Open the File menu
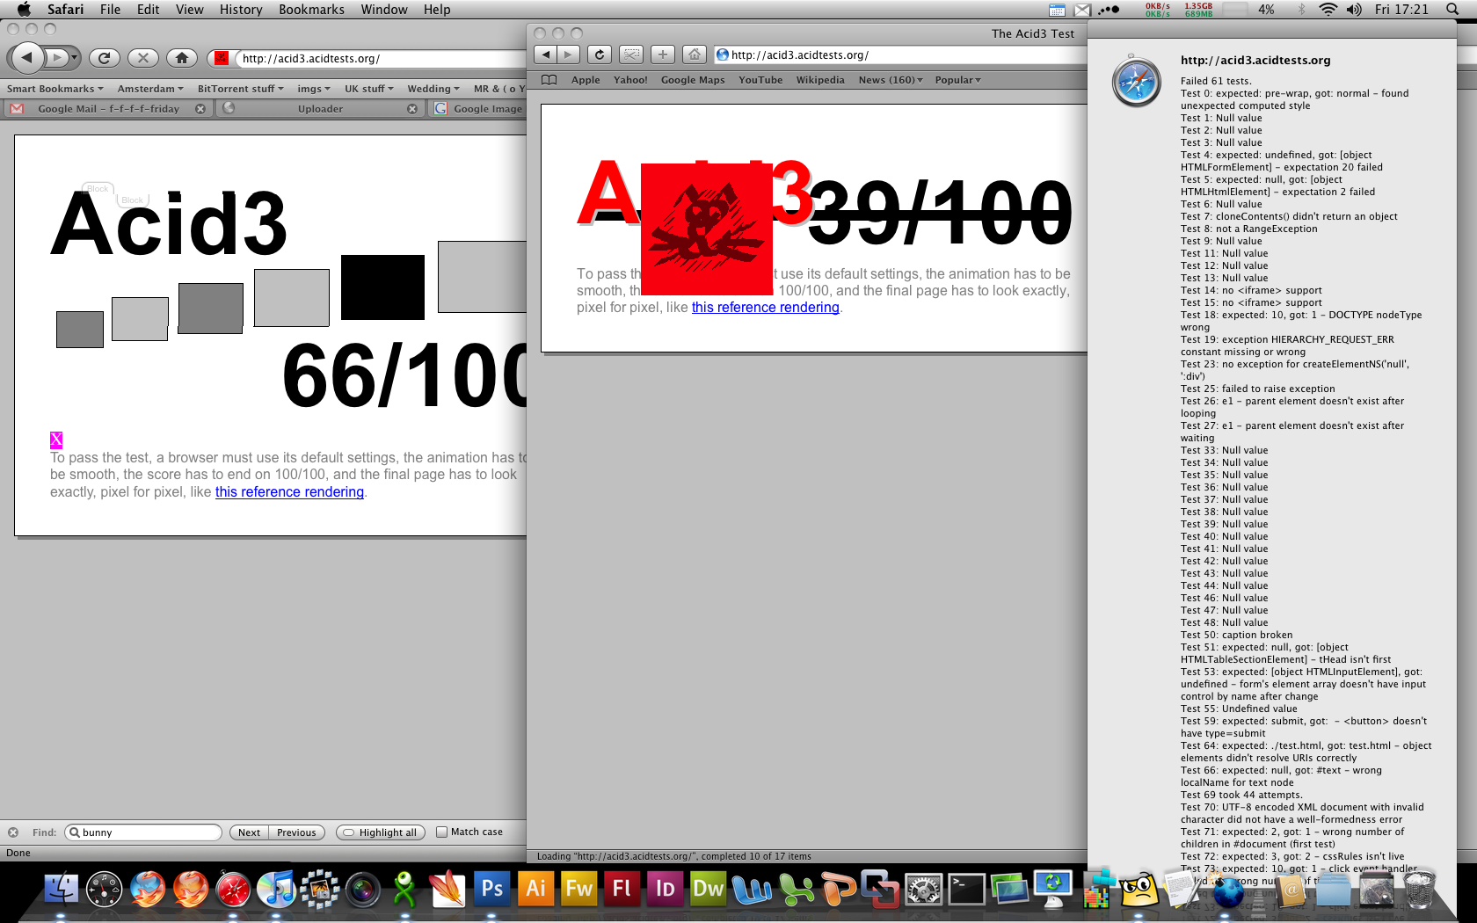The image size is (1477, 923). (110, 10)
